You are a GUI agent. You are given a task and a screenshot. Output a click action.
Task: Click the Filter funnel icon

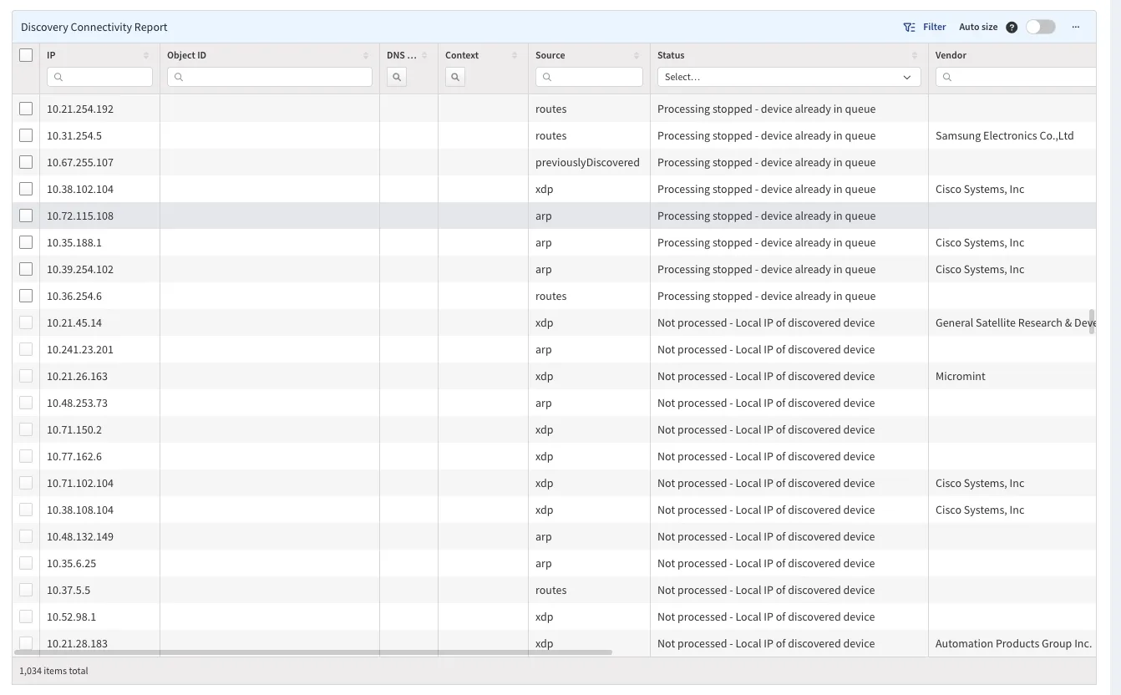909,28
